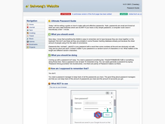Open the Added tech ticker link

coord(135,14)
